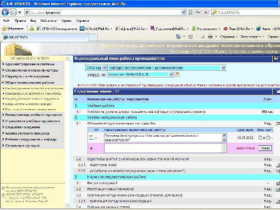Expand Слушатели академии section
280x210 pixels.
(x=33, y=127)
